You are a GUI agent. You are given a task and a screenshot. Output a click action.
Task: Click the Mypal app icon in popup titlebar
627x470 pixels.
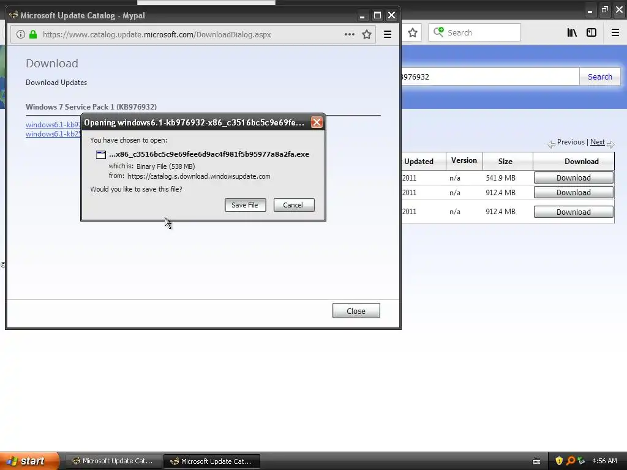[x=13, y=15]
